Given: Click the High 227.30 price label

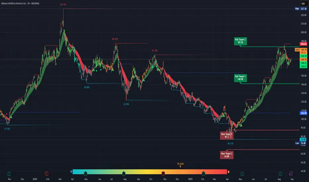Looking at the screenshot, I should pyautogui.click(x=301, y=9).
